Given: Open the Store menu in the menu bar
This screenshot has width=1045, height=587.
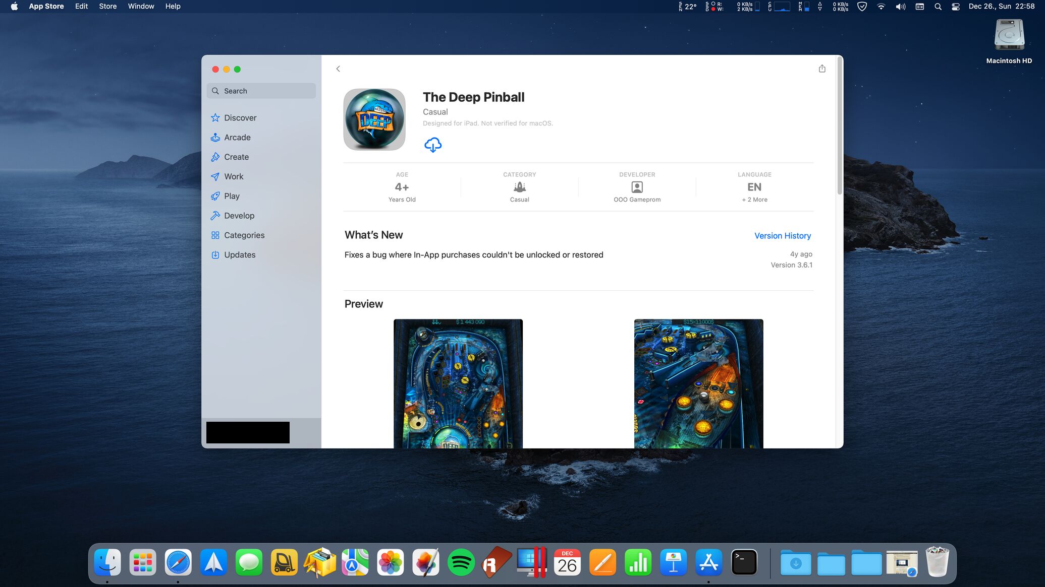Looking at the screenshot, I should coord(107,6).
